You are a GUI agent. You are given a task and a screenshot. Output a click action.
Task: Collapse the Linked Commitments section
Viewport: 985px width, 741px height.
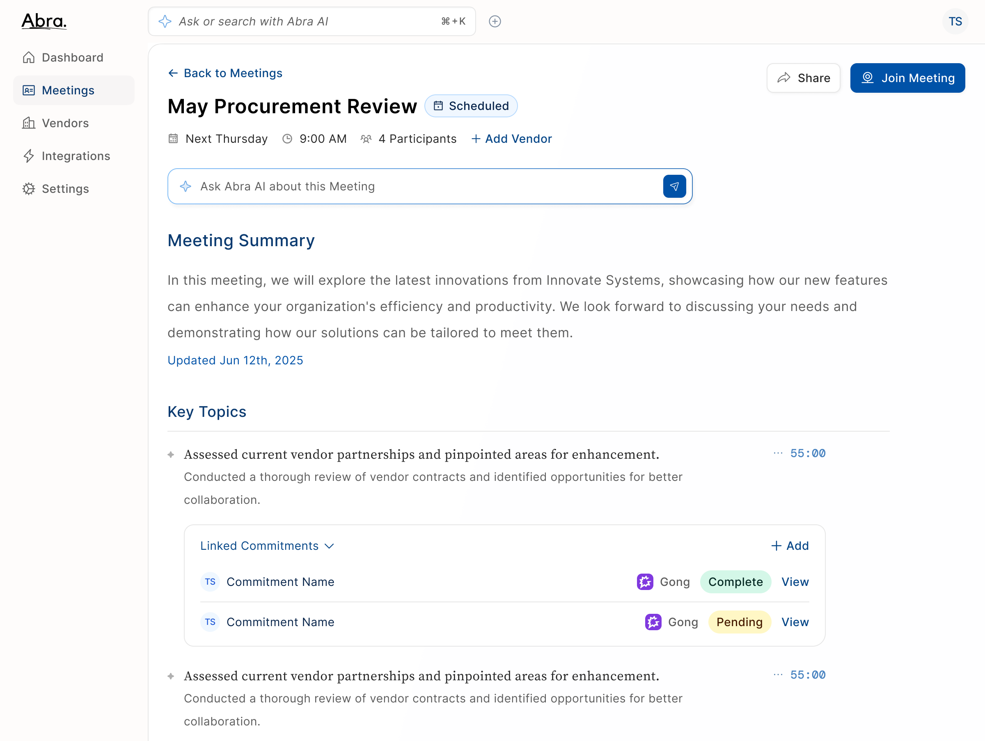[330, 546]
